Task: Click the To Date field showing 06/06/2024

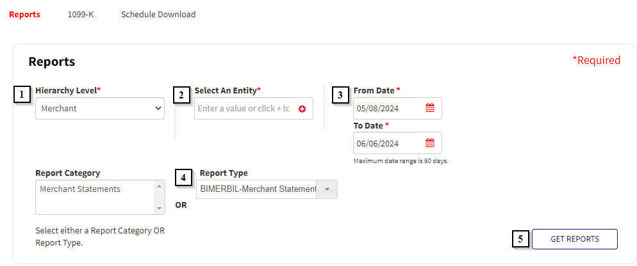Action: tap(397, 143)
